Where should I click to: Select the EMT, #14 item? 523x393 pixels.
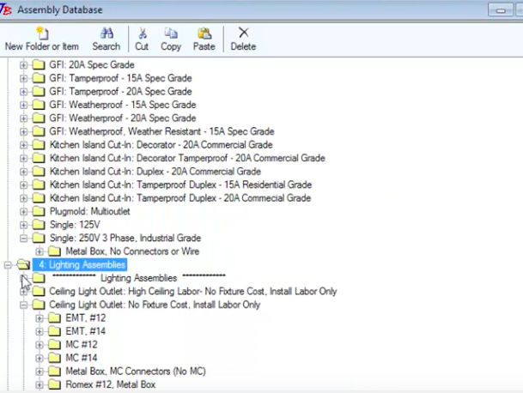coord(85,331)
